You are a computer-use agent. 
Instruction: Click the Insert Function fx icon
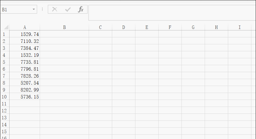81,10
